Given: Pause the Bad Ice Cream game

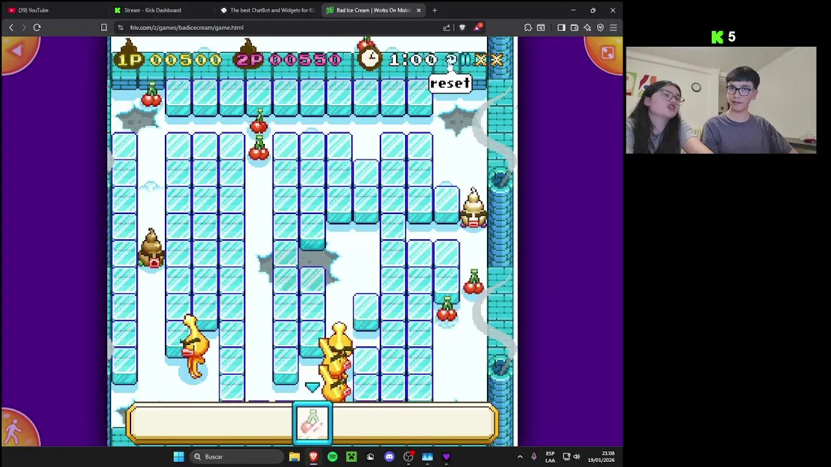Looking at the screenshot, I should pyautogui.click(x=466, y=60).
